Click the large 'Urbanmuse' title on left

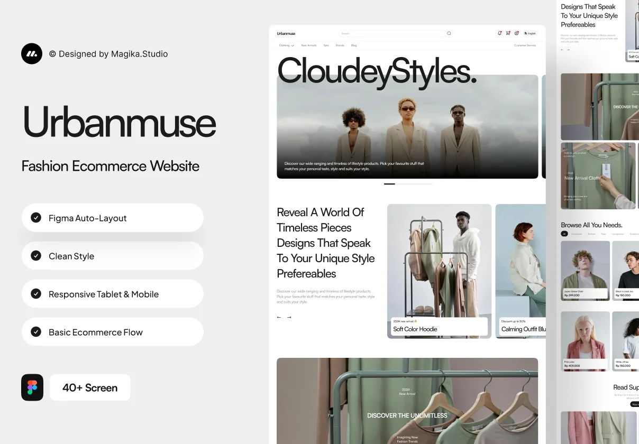(120, 122)
